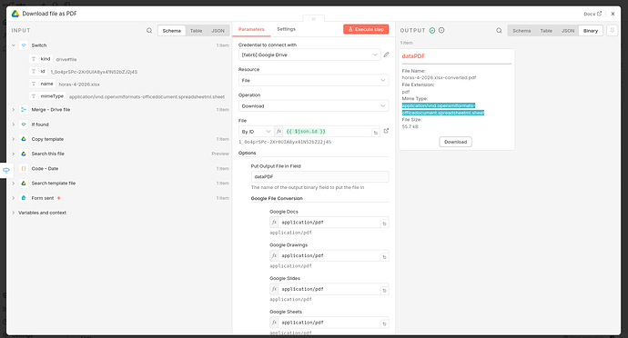The image size is (628, 338).
Task: Expand the Search template file node
Action: tap(14, 184)
